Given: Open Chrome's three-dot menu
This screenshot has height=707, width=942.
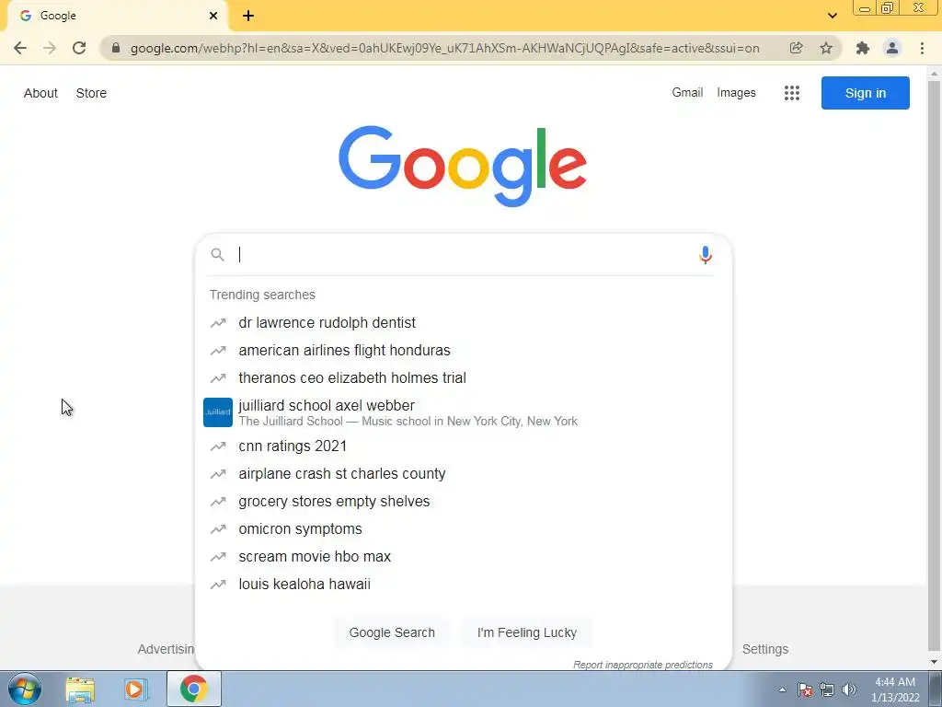Looking at the screenshot, I should pos(922,48).
